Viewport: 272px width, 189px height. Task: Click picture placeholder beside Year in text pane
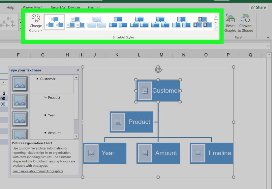point(20,119)
